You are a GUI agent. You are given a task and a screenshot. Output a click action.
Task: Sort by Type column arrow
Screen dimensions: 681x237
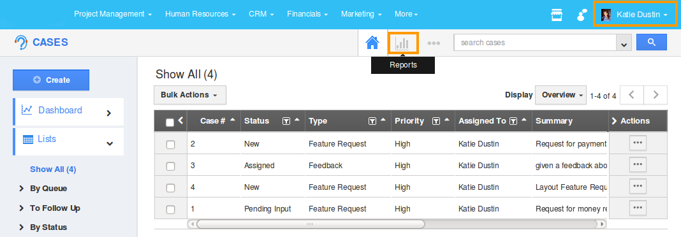click(x=383, y=120)
